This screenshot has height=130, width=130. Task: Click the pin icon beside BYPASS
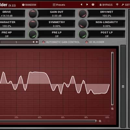click(x=117, y=5)
